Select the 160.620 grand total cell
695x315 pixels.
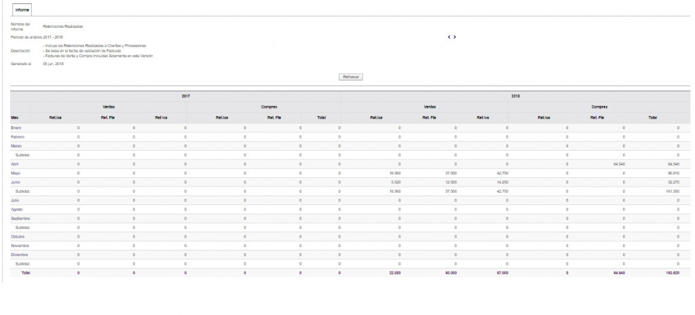(x=672, y=272)
